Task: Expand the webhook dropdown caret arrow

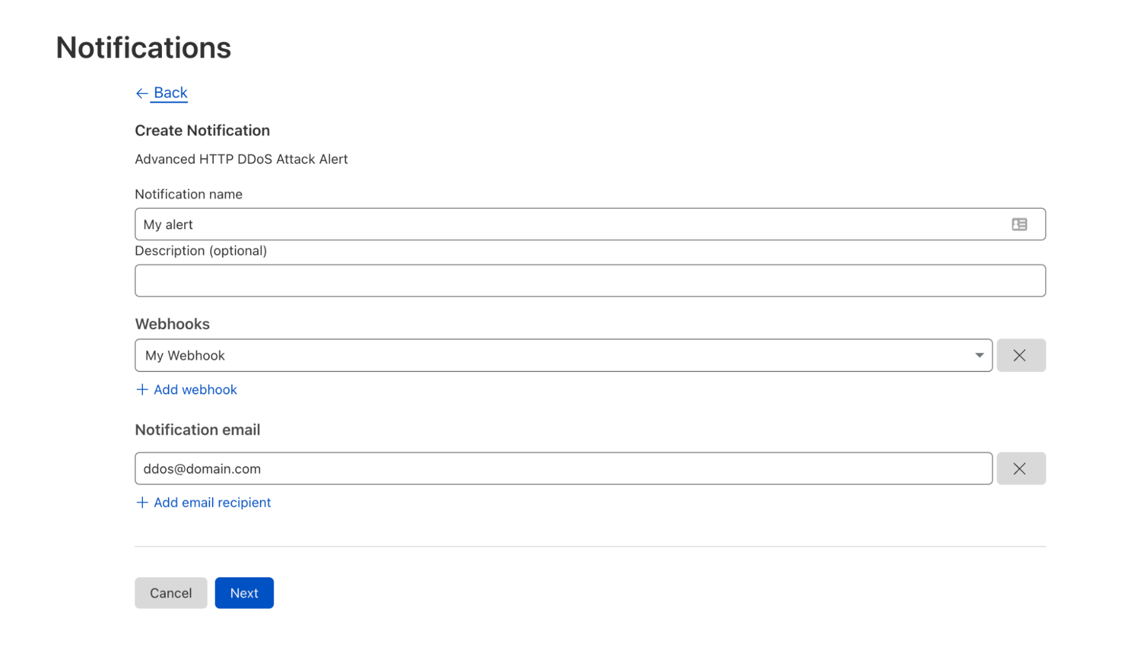Action: coord(979,355)
